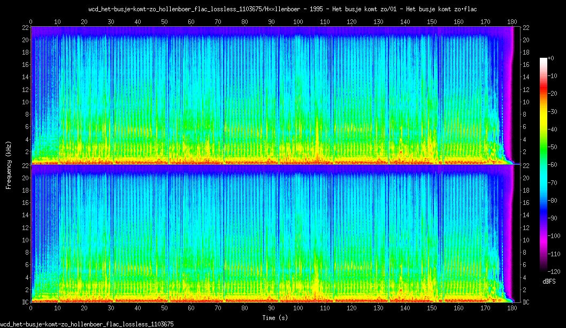
Task: Click the '180' tick on the bottom time axis
Action: 512,308
